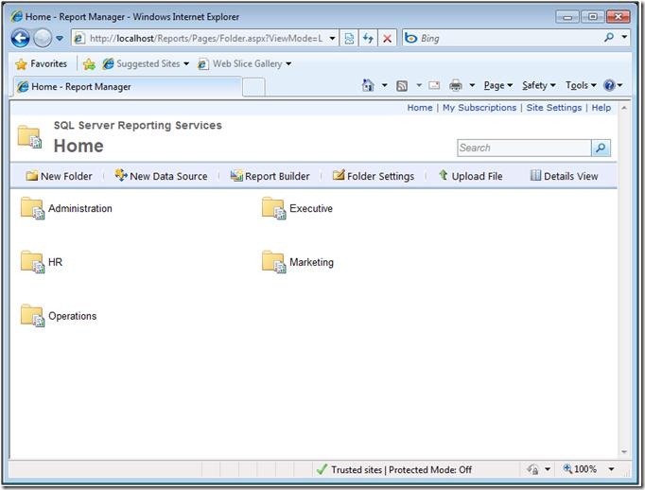This screenshot has width=645, height=490.
Task: Click the Administration folder icon
Action: pyautogui.click(x=32, y=208)
